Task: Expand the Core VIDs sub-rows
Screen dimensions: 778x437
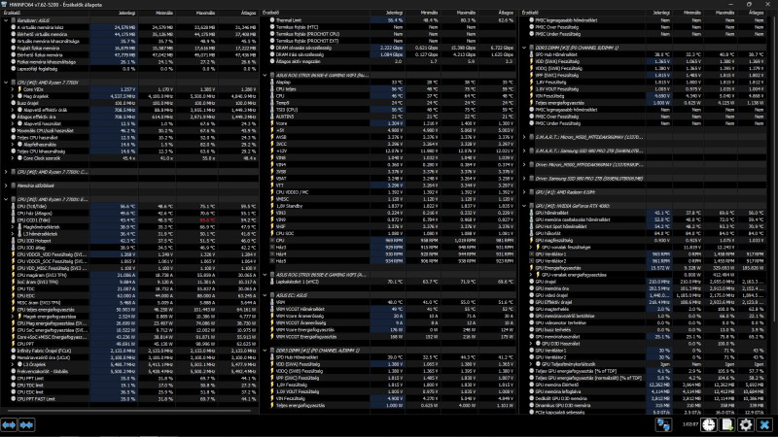Action: click(13, 89)
